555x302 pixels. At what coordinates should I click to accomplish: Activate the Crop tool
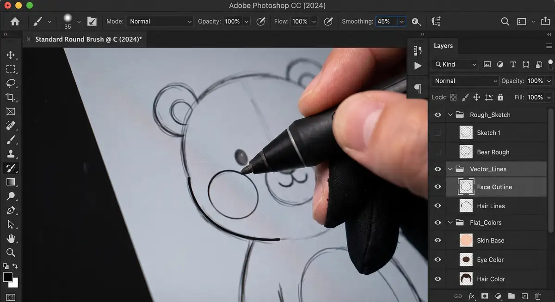[x=10, y=97]
